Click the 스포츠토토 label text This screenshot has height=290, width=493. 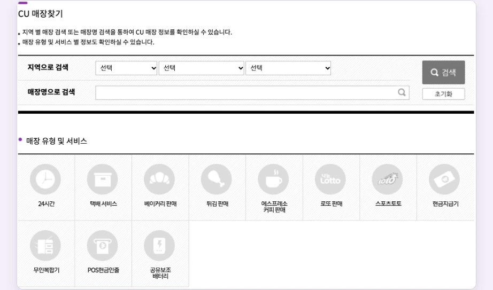[x=388, y=203]
